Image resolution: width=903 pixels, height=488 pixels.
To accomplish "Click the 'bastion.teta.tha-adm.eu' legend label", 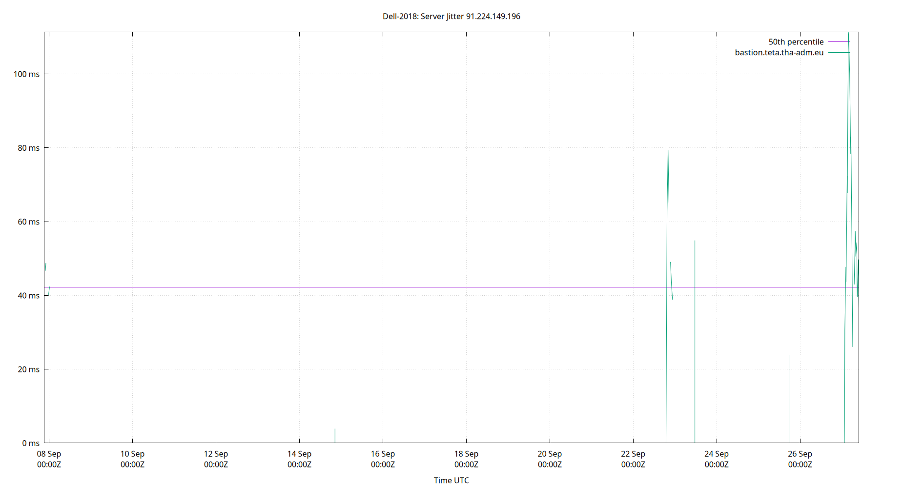I will [780, 53].
